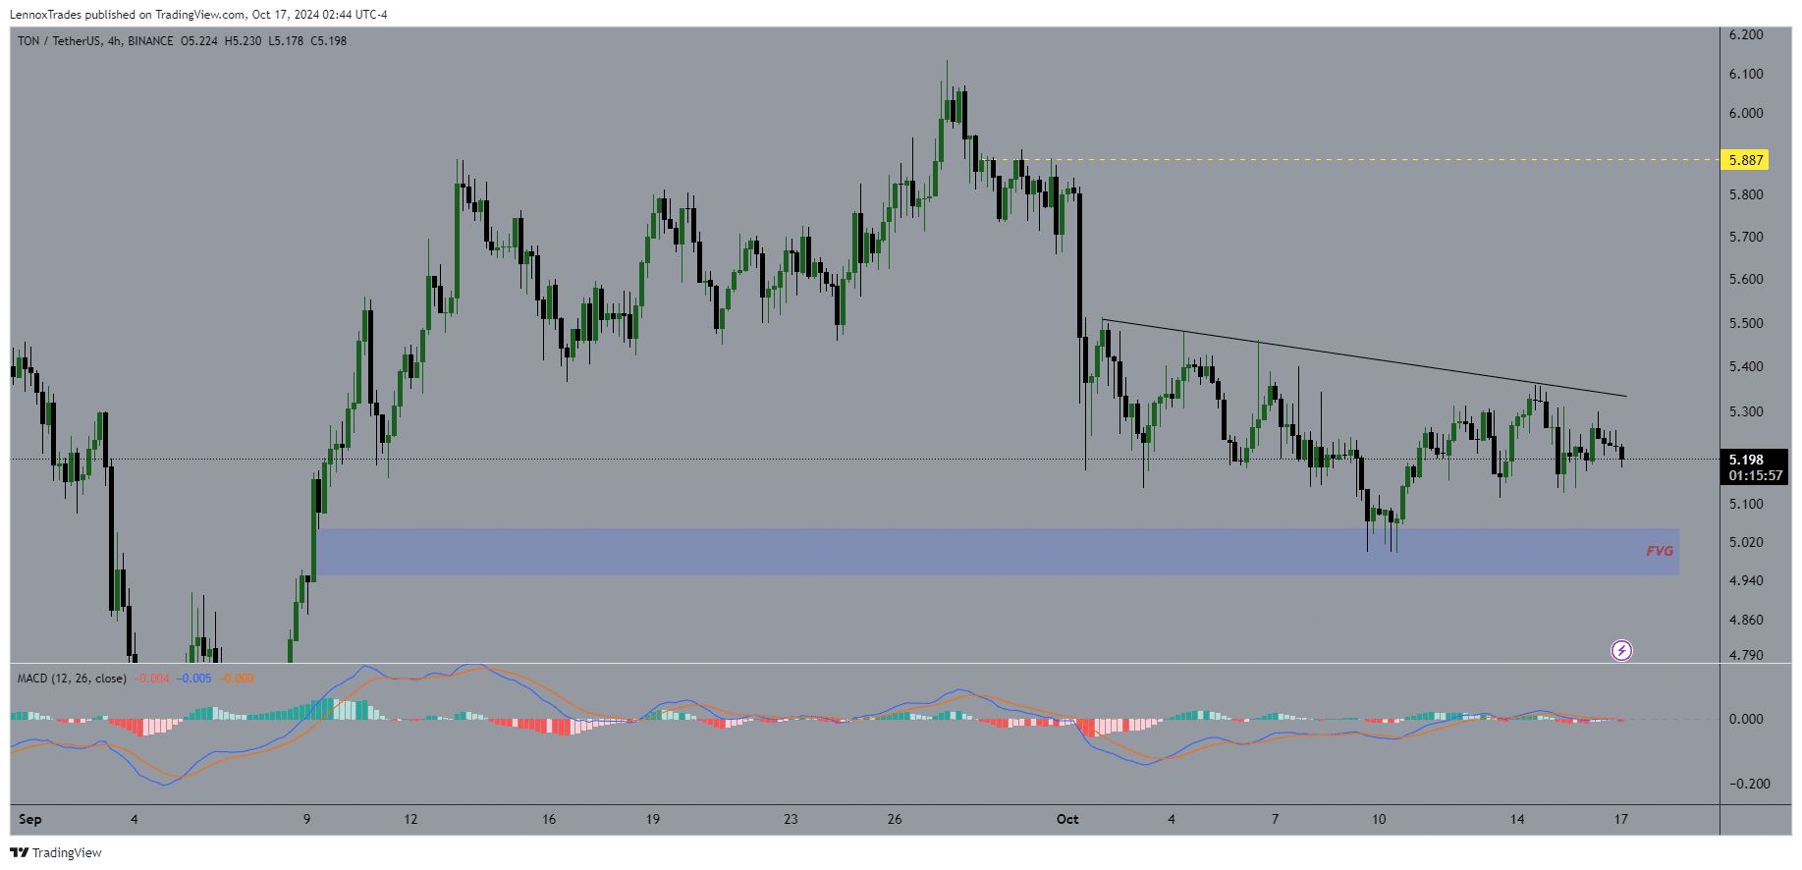Click the 9 date on time axis
Image resolution: width=1802 pixels, height=870 pixels.
(x=306, y=819)
